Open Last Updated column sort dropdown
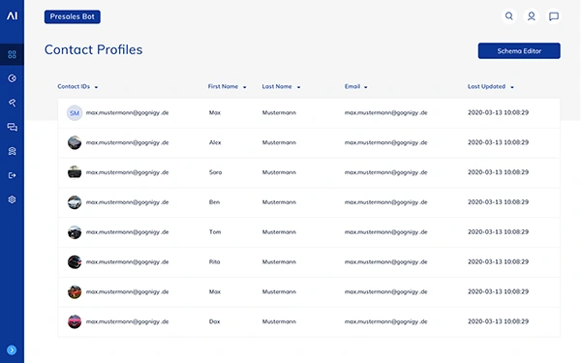581x363 pixels. [x=512, y=87]
